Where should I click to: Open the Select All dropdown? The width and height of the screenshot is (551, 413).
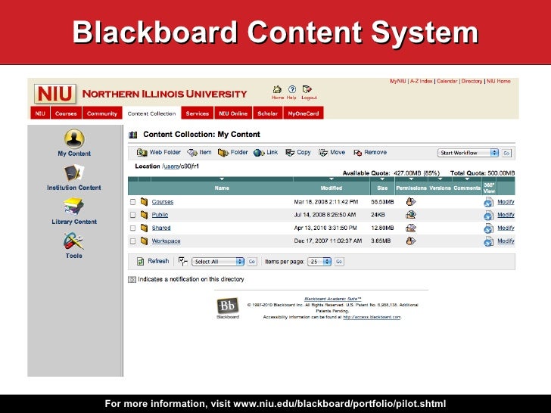217,262
